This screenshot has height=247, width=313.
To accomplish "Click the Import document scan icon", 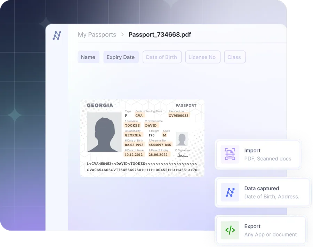I will click(230, 154).
